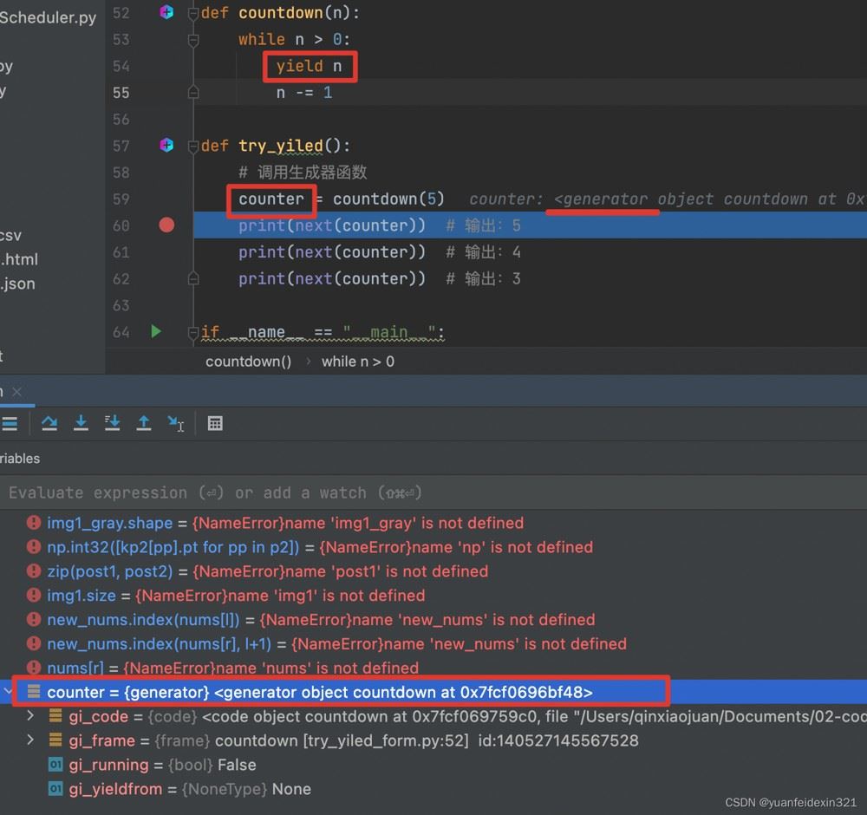Click print(next(counter)) on line 61
The height and width of the screenshot is (815, 867).
tap(332, 252)
